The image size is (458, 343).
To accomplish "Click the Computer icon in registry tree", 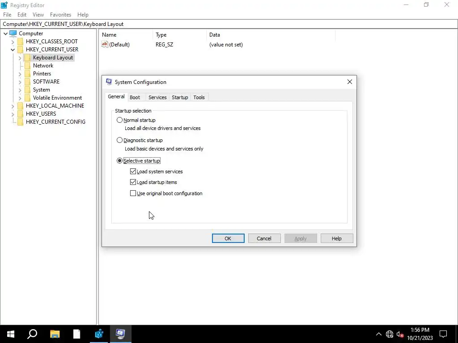I will click(x=13, y=33).
